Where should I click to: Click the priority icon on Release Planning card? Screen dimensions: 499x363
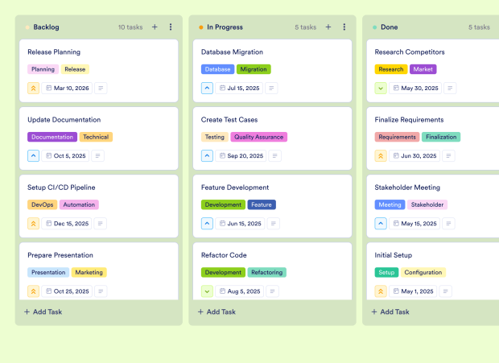[34, 88]
